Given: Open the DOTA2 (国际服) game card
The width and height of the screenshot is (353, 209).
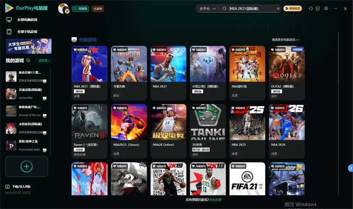Looking at the screenshot, I should pyautogui.click(x=287, y=73).
